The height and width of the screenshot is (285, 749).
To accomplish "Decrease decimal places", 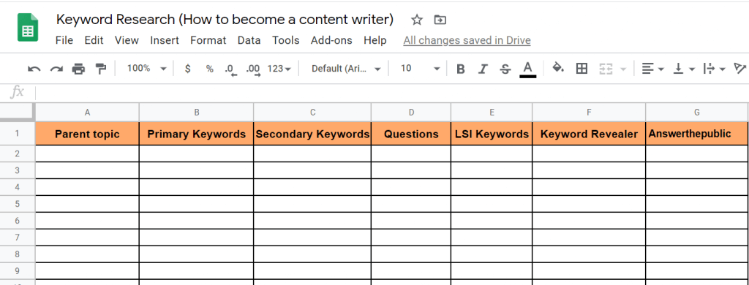I will (x=230, y=69).
